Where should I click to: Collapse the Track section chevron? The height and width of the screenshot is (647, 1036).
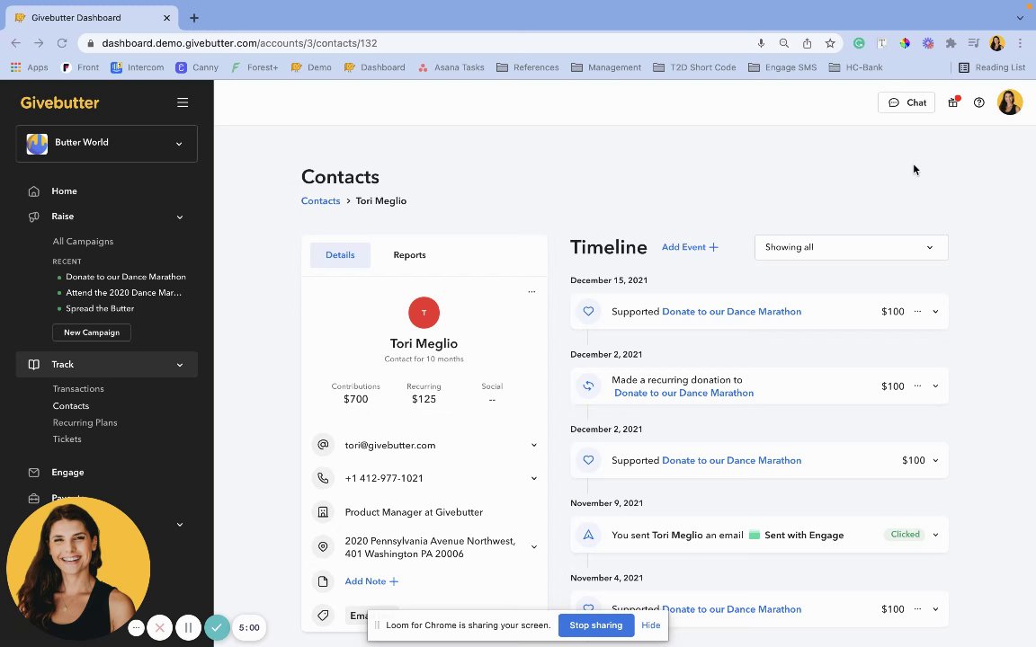coord(180,365)
